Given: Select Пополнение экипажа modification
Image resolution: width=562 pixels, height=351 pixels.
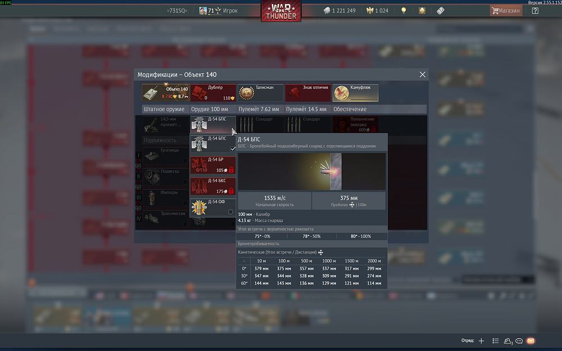Looking at the screenshot, I should tap(355, 124).
